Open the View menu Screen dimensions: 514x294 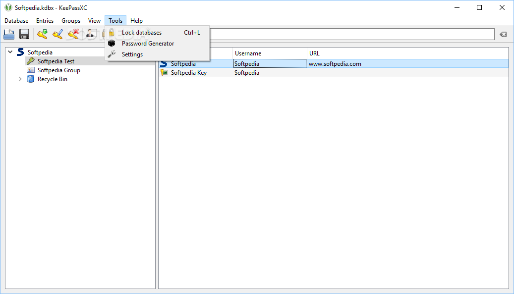coord(94,21)
